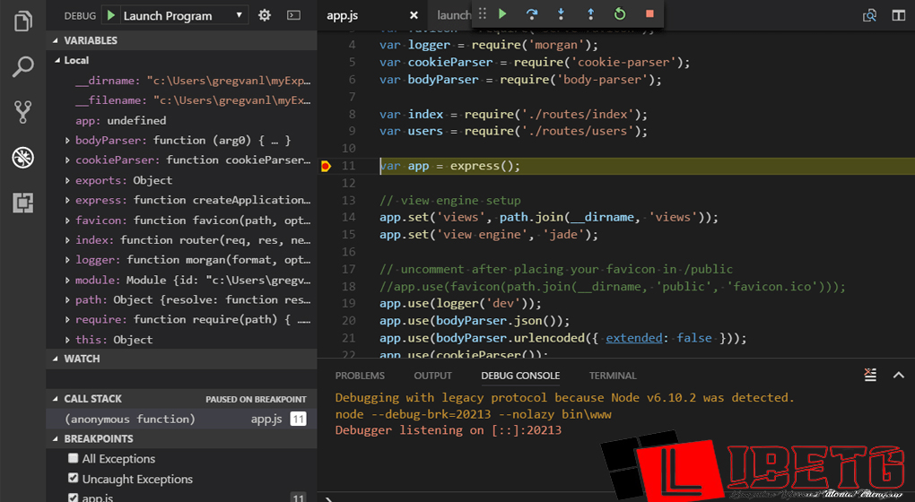Switch to the app.js editor tab

click(372, 15)
